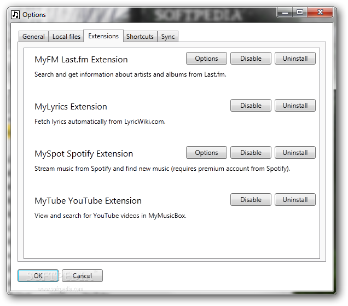Click the music note icon in title bar
This screenshot has height=306, width=348.
(15, 15)
